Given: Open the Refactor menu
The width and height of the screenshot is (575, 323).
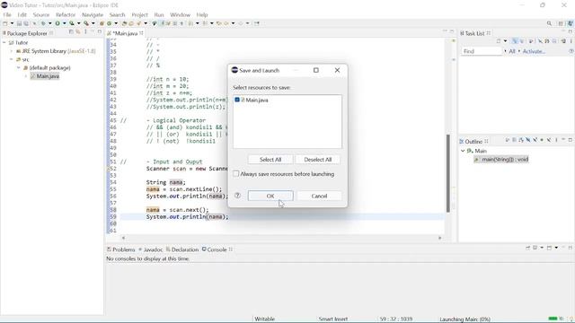Looking at the screenshot, I should 66,14.
